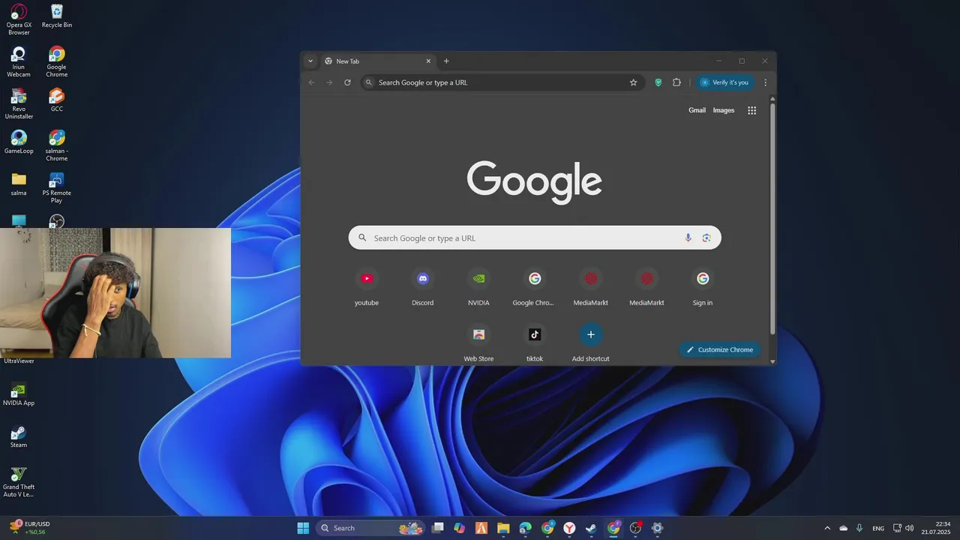Focus the Chrome address bar

502,82
